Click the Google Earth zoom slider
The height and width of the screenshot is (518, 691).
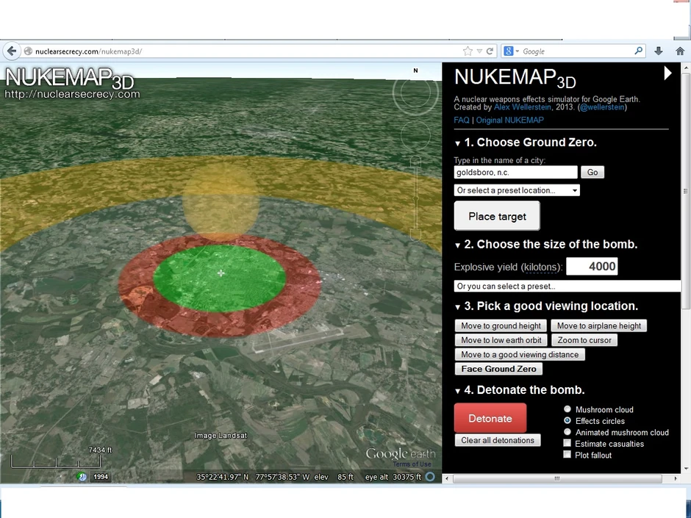(x=415, y=198)
